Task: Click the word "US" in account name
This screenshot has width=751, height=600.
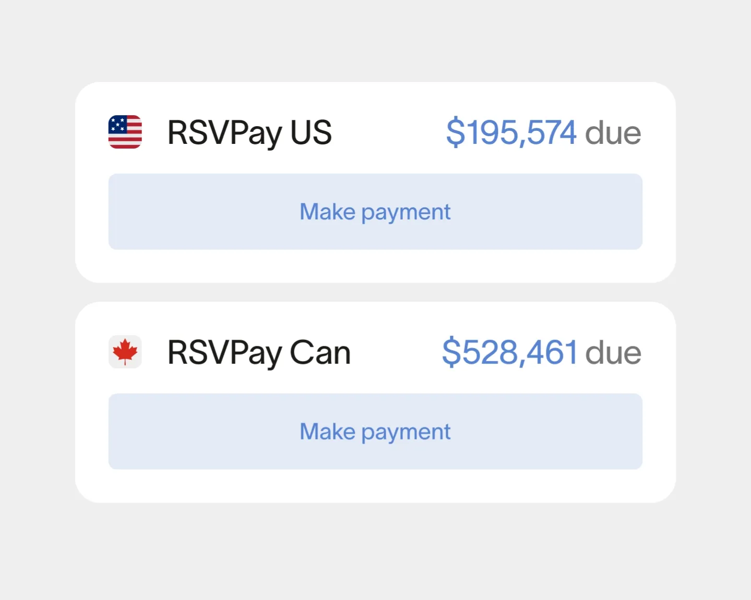Action: tap(311, 132)
